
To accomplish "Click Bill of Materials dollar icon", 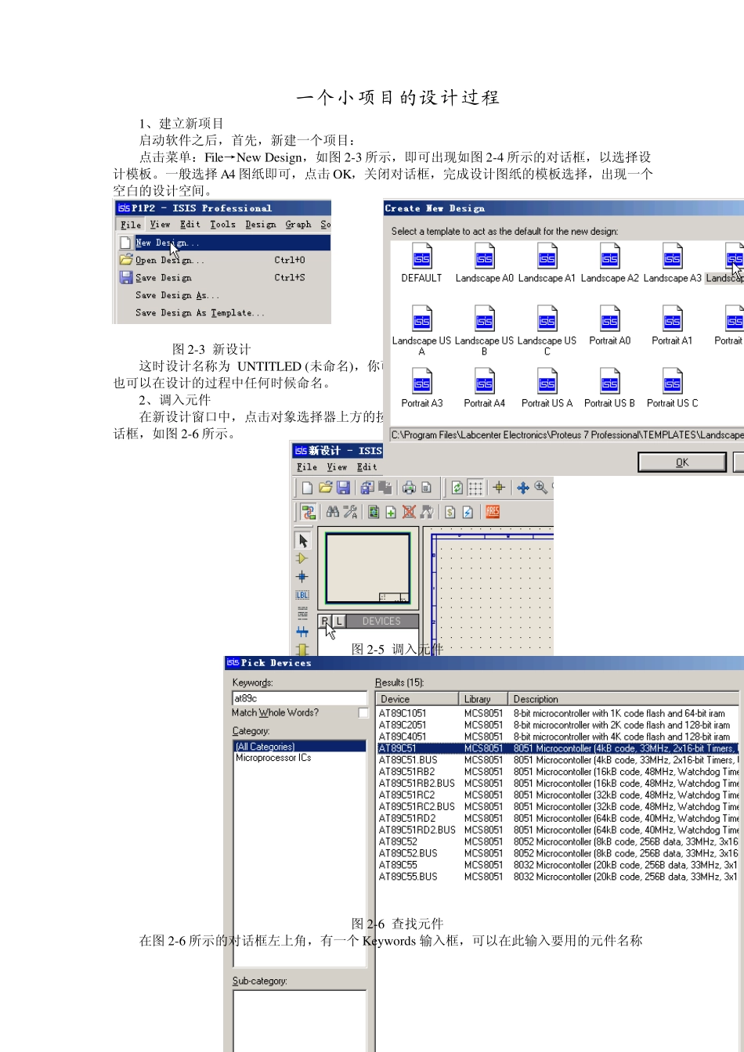I will (450, 512).
